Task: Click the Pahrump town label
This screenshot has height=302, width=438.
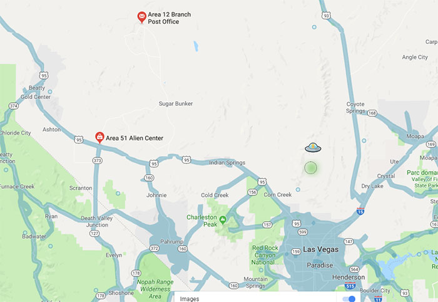Action: [x=172, y=241]
